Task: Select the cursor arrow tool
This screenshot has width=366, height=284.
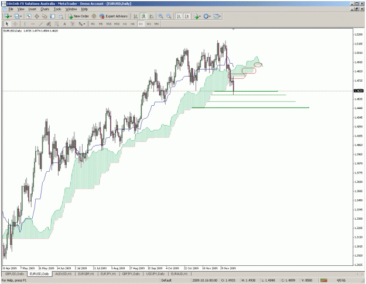Action: (x=7, y=24)
